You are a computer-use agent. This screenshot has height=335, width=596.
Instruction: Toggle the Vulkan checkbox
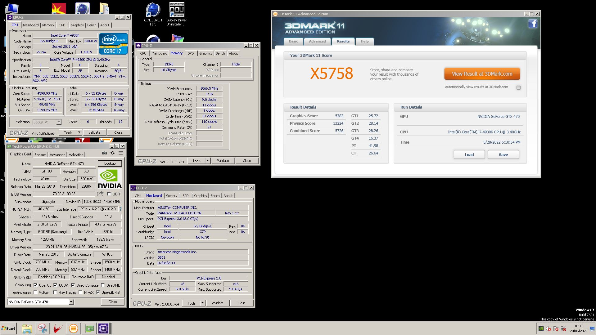click(35, 292)
